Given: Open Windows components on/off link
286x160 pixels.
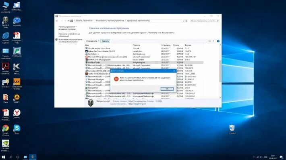Looking at the screenshot, I should 70,41.
